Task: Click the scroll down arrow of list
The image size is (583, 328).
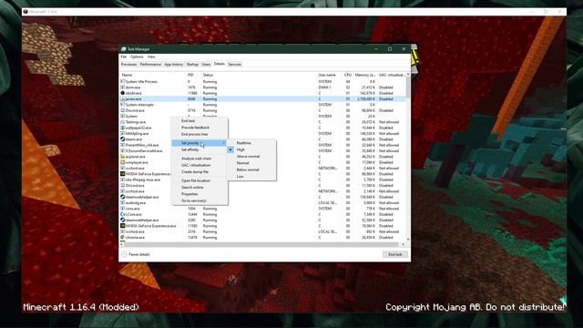Action: pyautogui.click(x=408, y=239)
